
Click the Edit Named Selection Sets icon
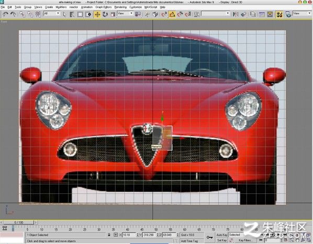click(197, 14)
